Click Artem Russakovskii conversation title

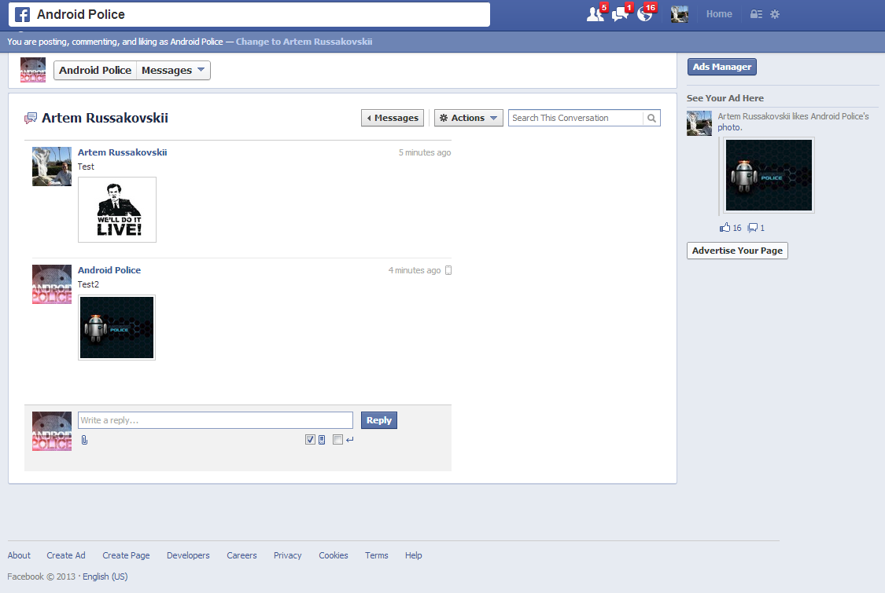105,118
